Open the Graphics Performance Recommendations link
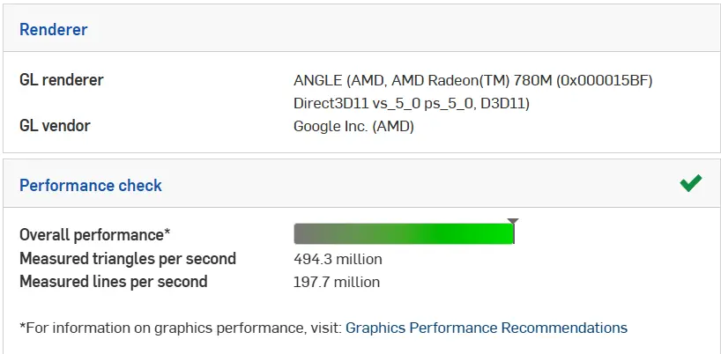Image resolution: width=721 pixels, height=354 pixels. pyautogui.click(x=486, y=328)
